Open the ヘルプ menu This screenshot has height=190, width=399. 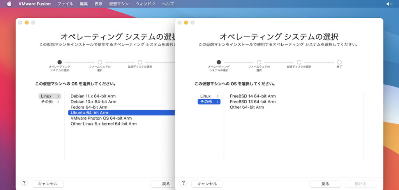168,4
